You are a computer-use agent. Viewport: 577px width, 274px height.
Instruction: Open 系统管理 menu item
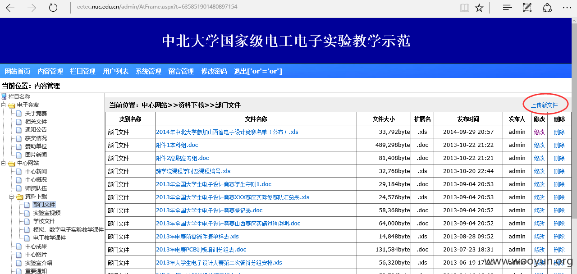click(148, 71)
